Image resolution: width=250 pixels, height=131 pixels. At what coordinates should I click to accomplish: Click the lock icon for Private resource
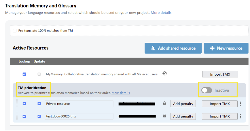pyautogui.click(x=164, y=103)
